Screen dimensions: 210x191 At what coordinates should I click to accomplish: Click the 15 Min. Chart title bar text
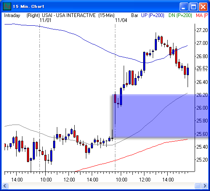point(29,7)
